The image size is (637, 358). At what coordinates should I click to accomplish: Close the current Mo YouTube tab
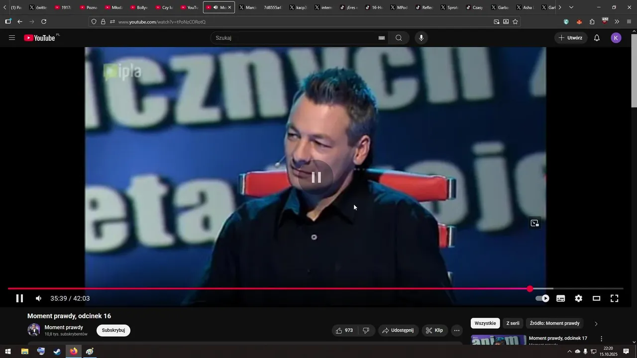click(x=229, y=7)
